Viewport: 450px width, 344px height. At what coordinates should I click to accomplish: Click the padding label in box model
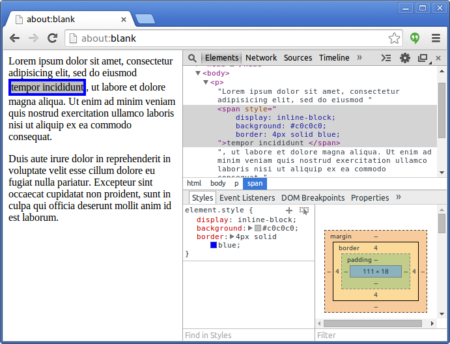pos(359,260)
